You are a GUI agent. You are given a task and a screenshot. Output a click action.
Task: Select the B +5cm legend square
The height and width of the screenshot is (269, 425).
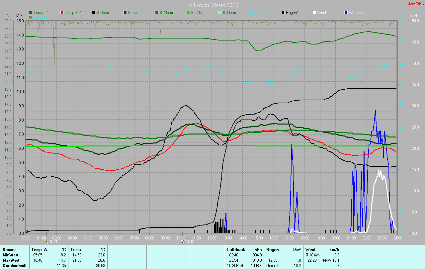[94, 13]
